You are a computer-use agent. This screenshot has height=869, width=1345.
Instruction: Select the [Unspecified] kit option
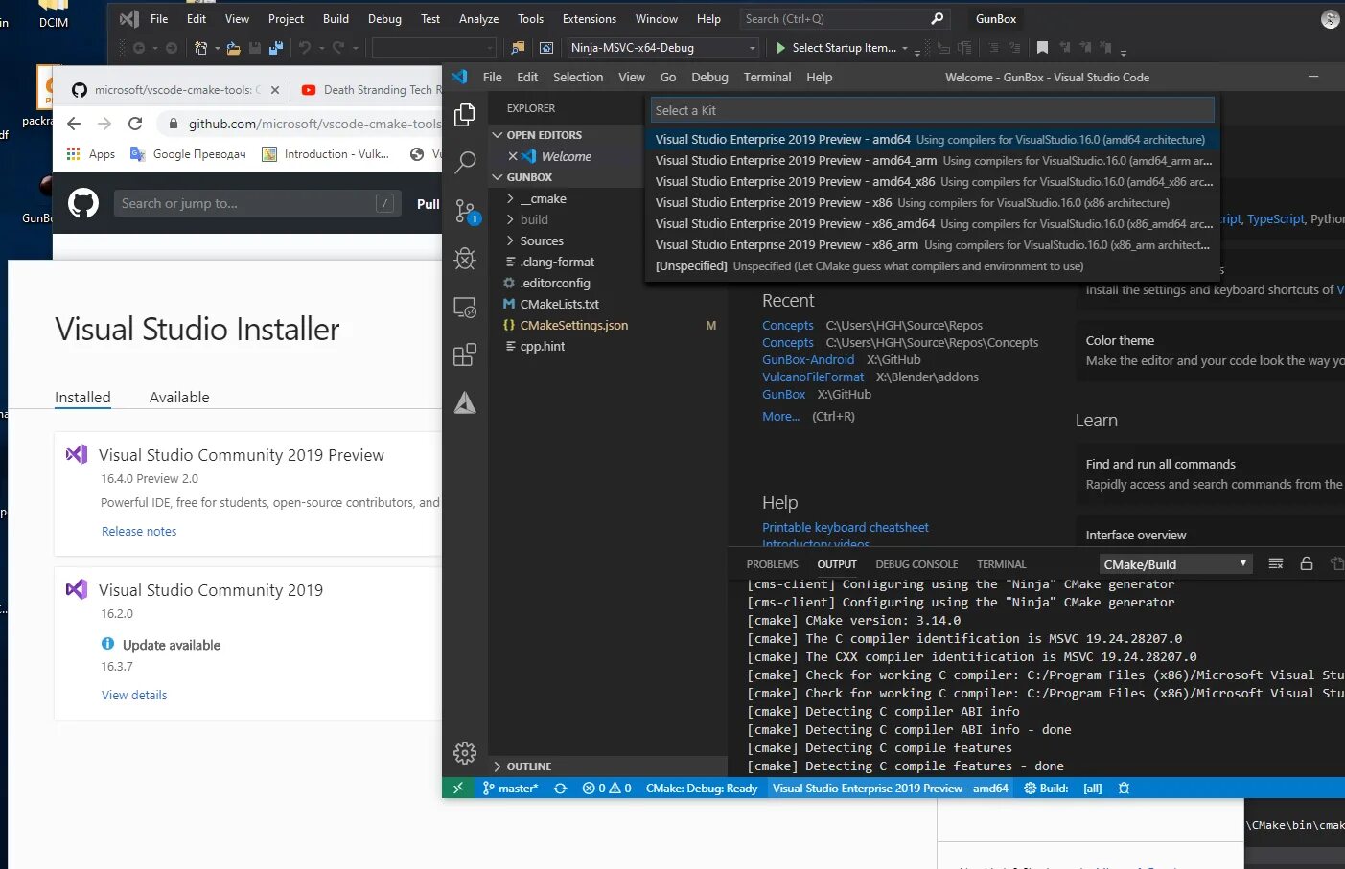point(933,266)
